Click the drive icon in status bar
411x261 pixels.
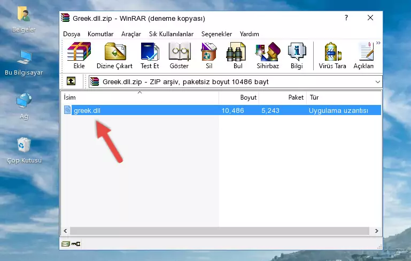coord(66,244)
